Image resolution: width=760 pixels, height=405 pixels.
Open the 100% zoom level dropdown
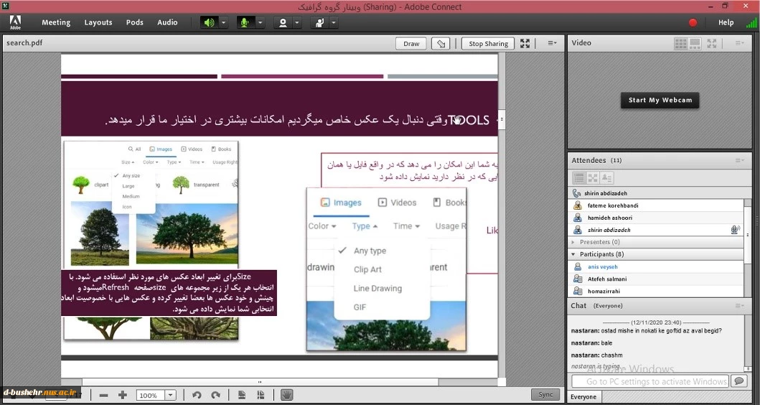pos(170,395)
